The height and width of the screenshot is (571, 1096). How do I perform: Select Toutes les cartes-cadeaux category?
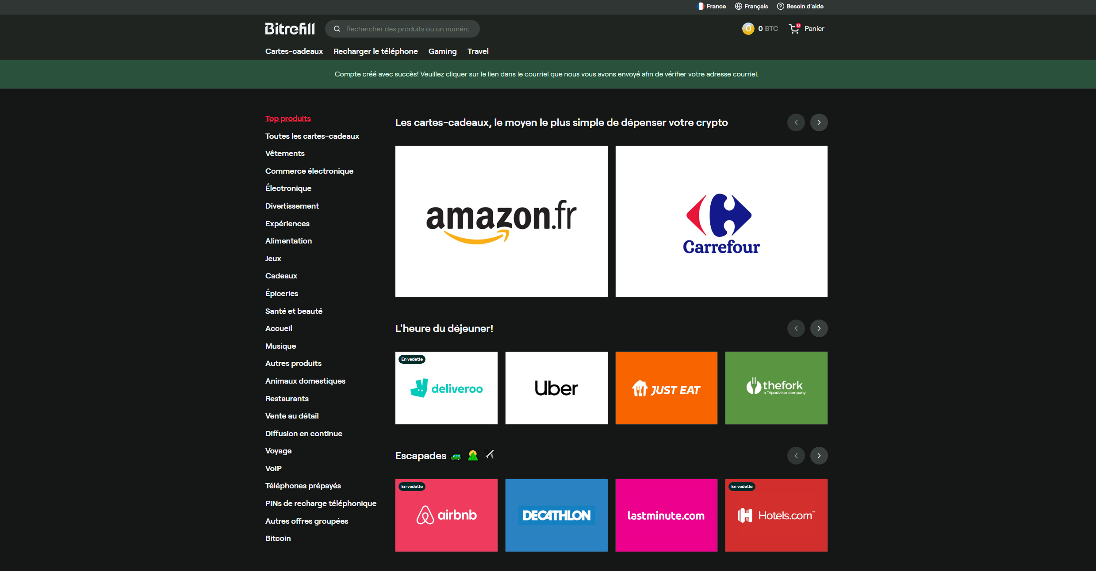tap(312, 136)
